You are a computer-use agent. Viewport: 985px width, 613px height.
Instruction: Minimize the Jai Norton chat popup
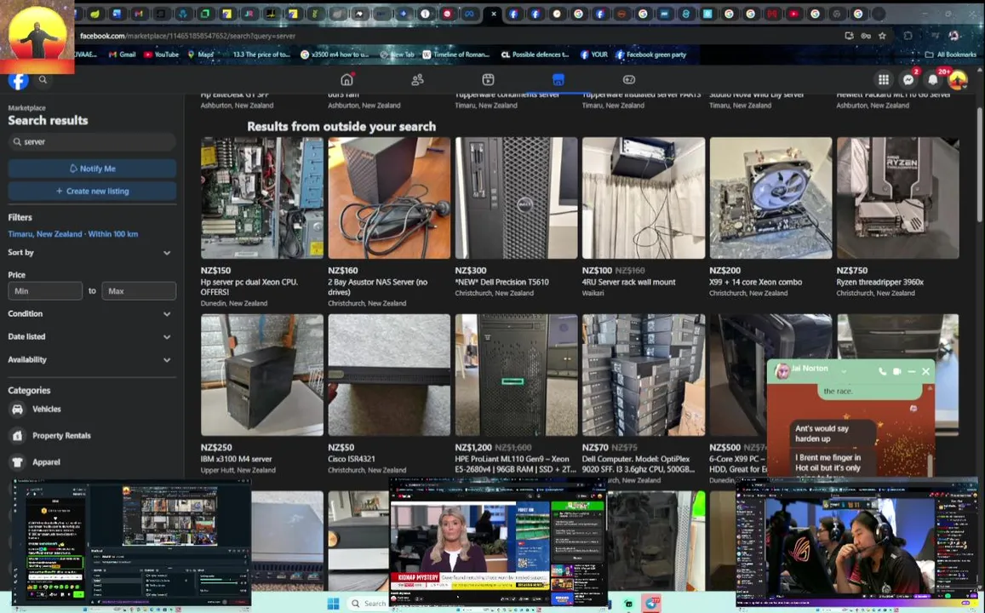(x=912, y=372)
